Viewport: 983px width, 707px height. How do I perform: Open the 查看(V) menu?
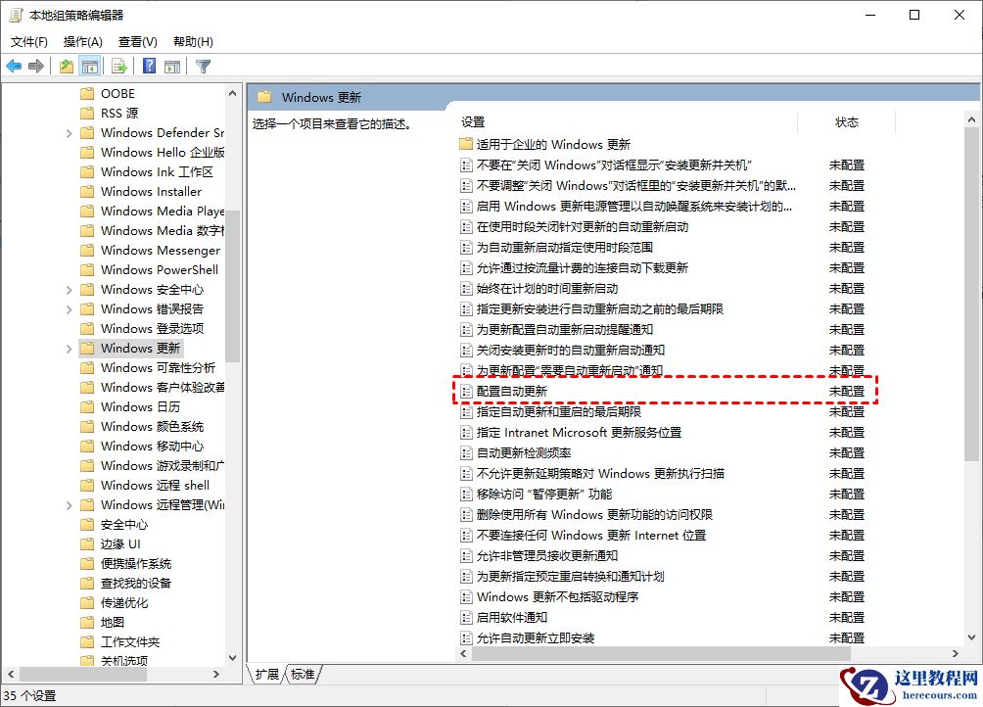(x=136, y=41)
